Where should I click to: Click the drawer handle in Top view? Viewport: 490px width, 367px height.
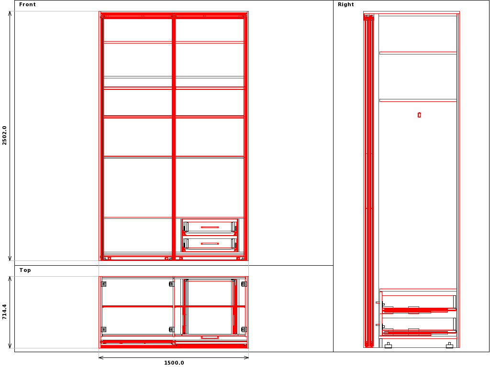(210, 337)
